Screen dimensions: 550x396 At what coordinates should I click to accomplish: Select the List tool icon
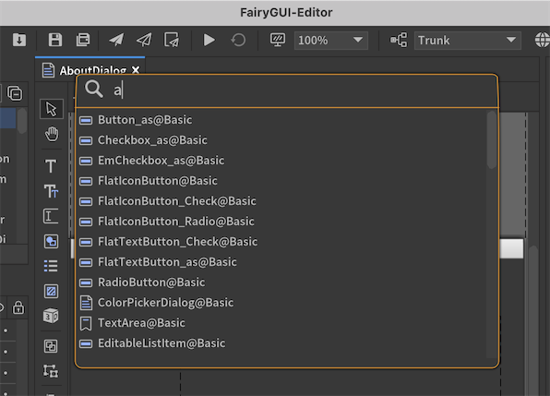point(51,266)
